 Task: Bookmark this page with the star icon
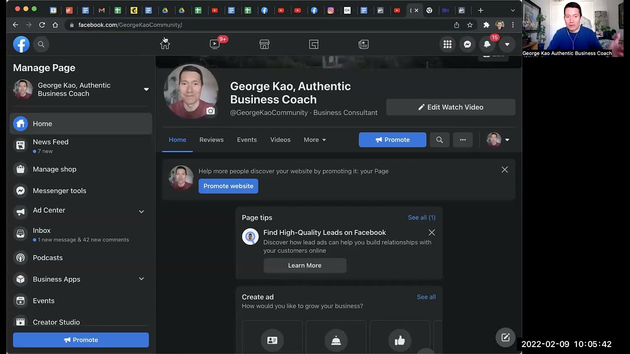click(x=470, y=25)
